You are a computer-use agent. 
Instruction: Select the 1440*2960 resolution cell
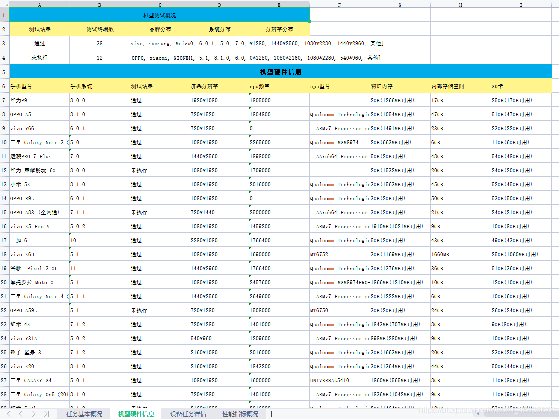click(x=220, y=268)
